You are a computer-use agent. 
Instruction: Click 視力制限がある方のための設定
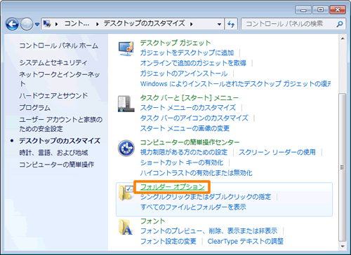(x=184, y=152)
